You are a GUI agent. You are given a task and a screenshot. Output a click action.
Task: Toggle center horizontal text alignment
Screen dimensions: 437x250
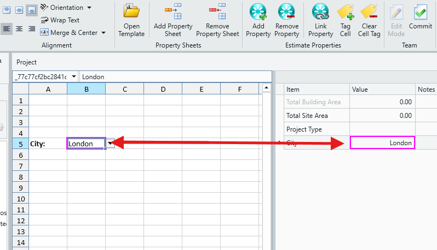click(x=19, y=28)
